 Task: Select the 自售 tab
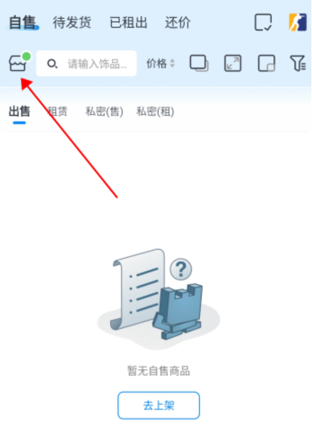coord(23,22)
